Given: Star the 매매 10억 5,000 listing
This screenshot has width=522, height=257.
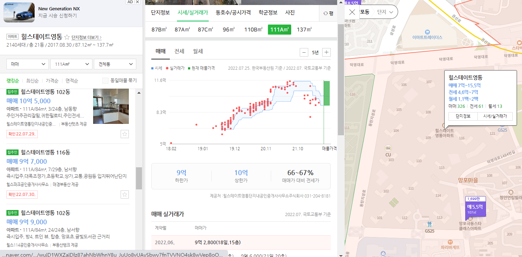Looking at the screenshot, I should coord(125,134).
